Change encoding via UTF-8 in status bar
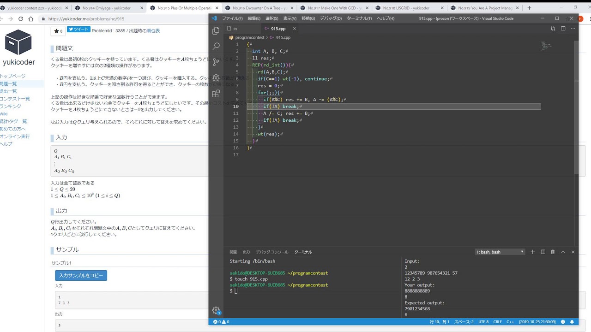Screen dimensions: 591x332 point(483,322)
